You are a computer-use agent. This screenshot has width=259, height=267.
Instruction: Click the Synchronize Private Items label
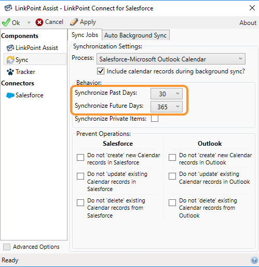pos(111,119)
